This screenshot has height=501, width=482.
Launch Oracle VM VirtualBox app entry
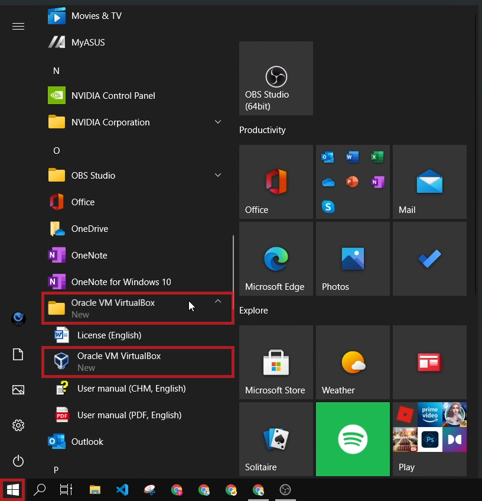point(138,361)
